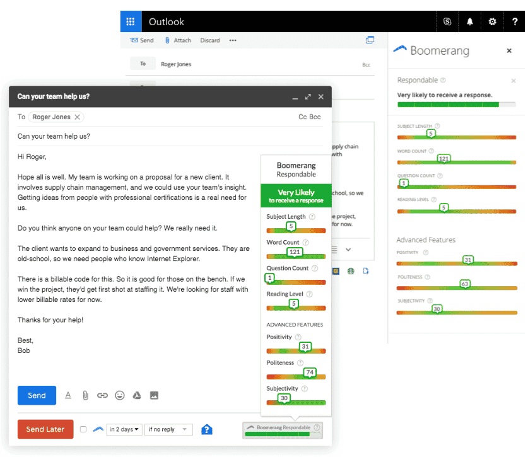528x457 pixels.
Task: Open READING LEVEL help in Outlook panel
Action: coord(434,200)
